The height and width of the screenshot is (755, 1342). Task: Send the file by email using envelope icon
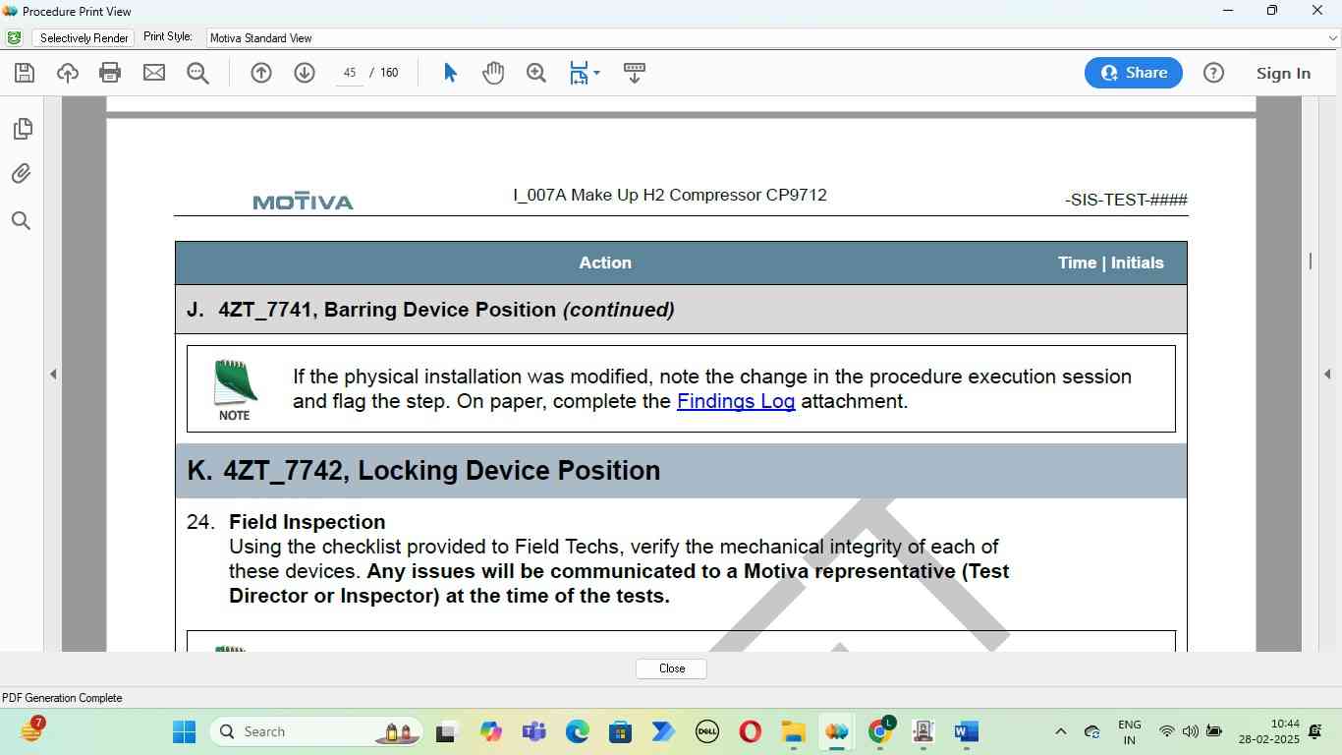coord(154,73)
